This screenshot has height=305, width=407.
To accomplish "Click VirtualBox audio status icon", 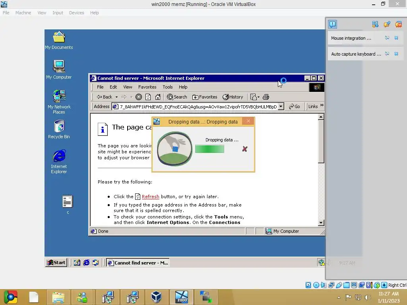I will pos(324,285).
